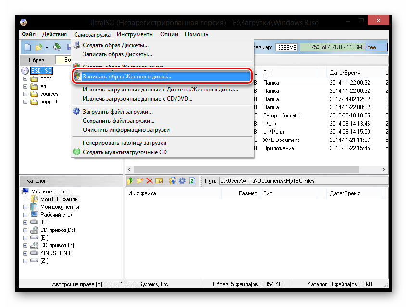Click the Open file folder icon in toolbar
This screenshot has height=307, width=407.
click(x=38, y=47)
